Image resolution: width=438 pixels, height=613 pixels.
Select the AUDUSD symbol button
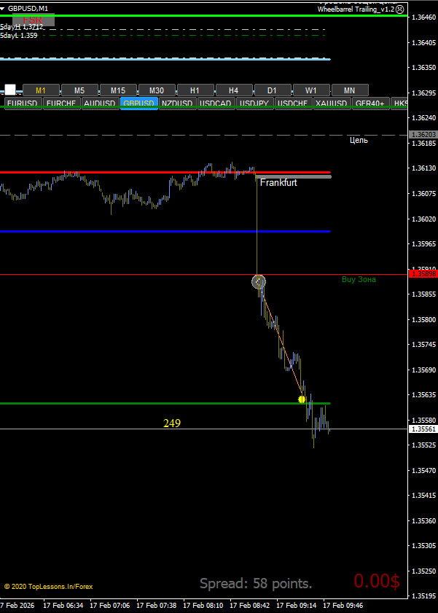[x=100, y=104]
